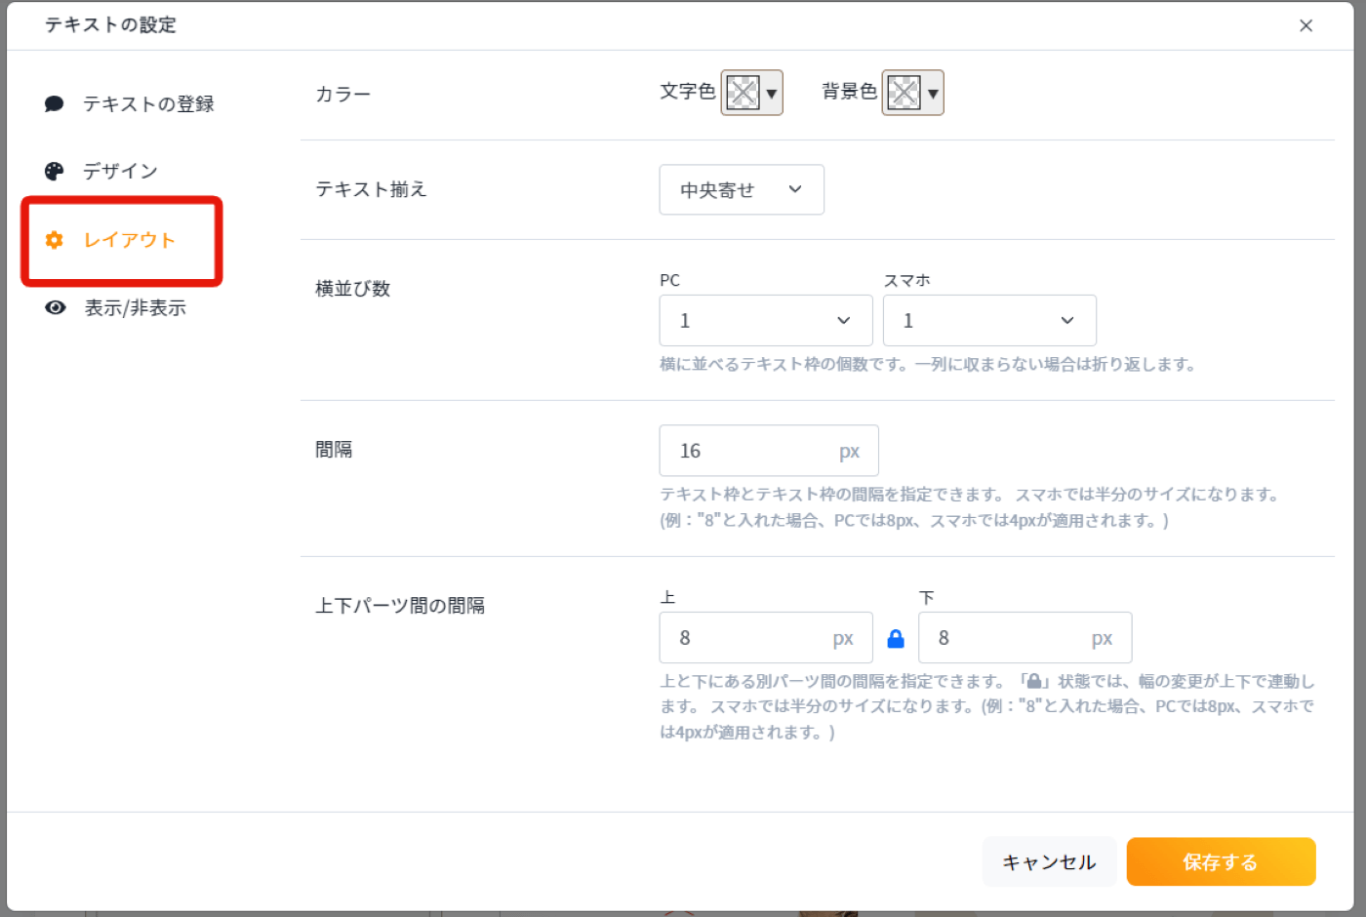This screenshot has height=917, width=1366.
Task: Click the speech bubble icon beside テキストの登録
Action: click(x=55, y=104)
